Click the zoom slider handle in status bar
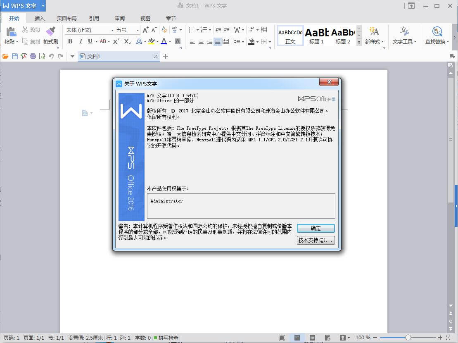 coord(408,338)
